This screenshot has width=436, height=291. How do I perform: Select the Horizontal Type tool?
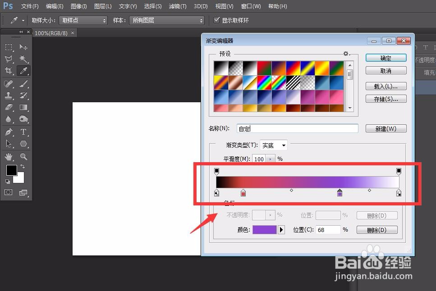[x=23, y=132]
